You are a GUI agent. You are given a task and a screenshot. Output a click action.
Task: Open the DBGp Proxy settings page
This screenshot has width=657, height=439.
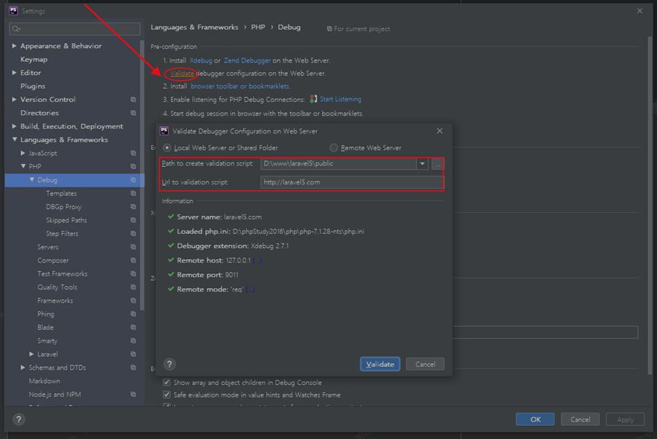pos(64,207)
